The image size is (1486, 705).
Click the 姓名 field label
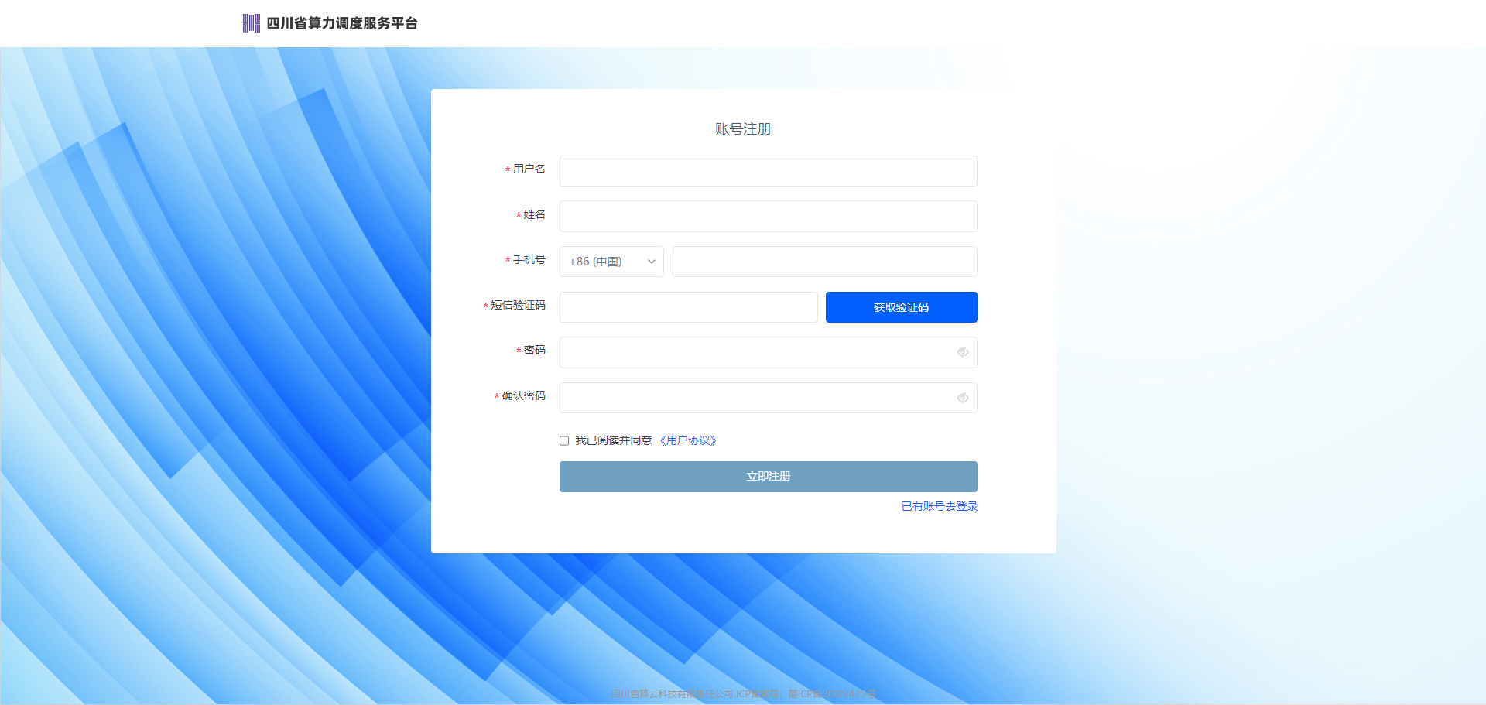[534, 214]
